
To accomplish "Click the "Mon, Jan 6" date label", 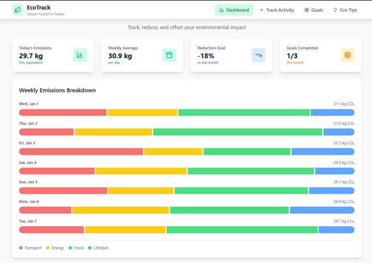I will tap(29, 201).
